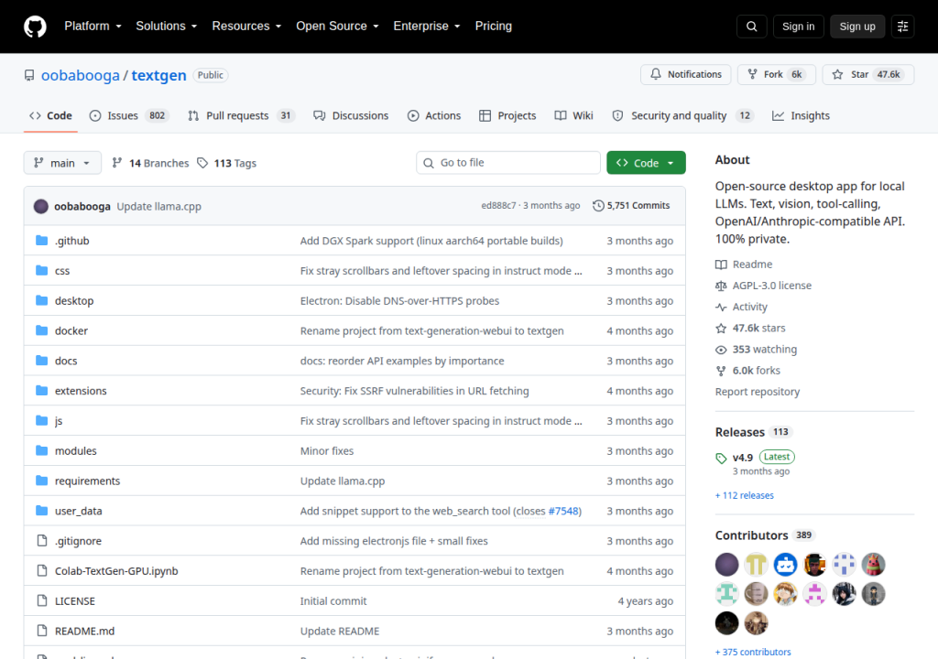
Task: Open the v4.9 release tag
Action: click(742, 458)
